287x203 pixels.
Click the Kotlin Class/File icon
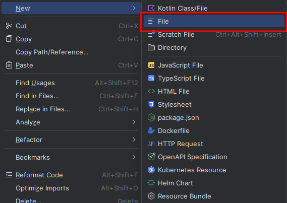pyautogui.click(x=151, y=8)
